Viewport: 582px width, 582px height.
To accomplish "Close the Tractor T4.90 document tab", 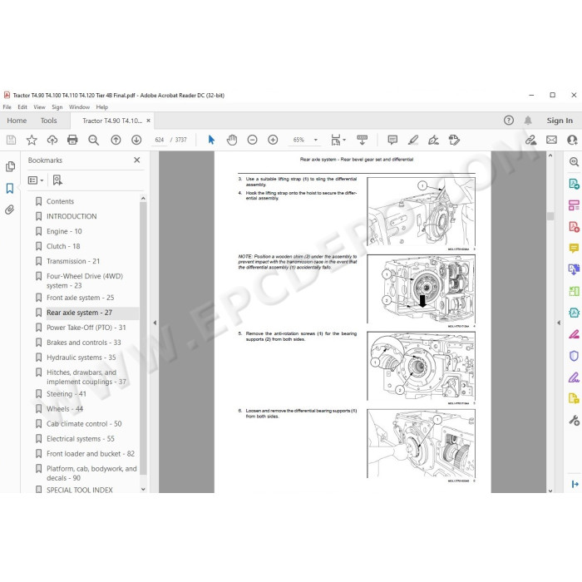I will point(149,121).
